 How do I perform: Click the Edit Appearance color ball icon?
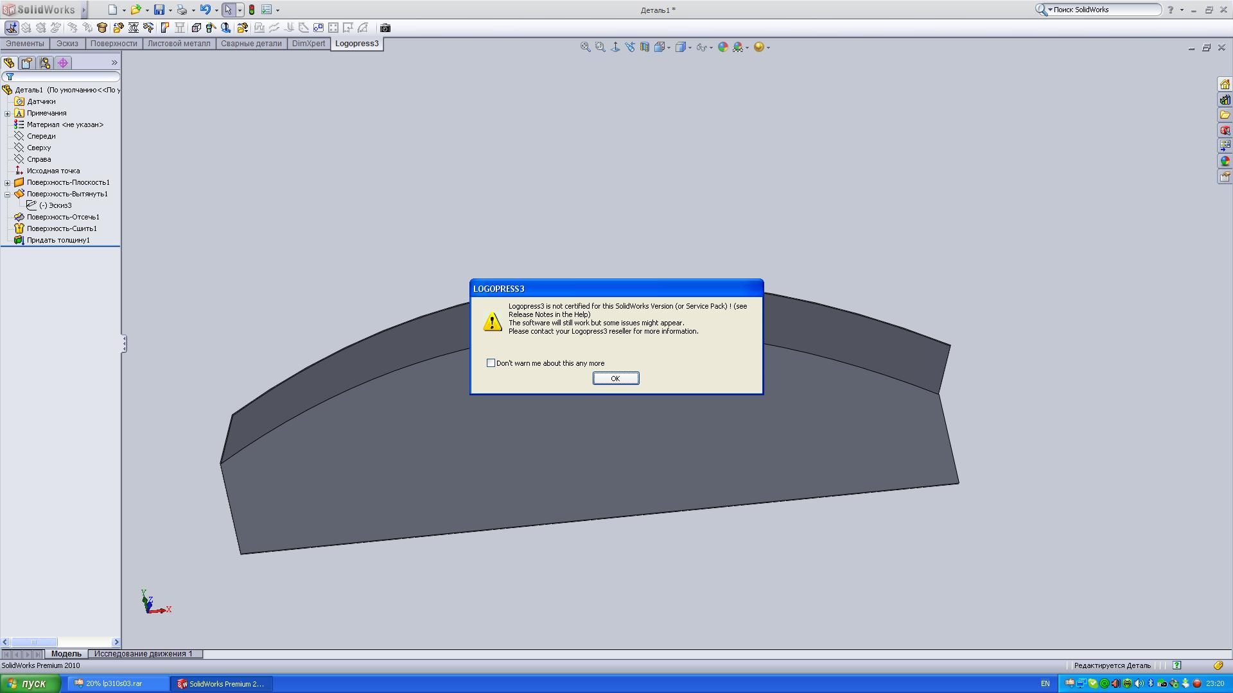point(723,47)
